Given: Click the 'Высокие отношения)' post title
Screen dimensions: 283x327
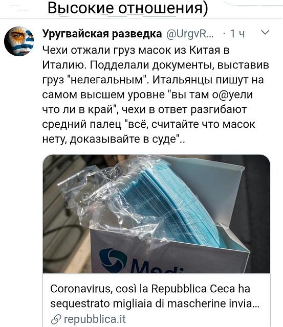Looking at the screenshot, I should tap(127, 8).
